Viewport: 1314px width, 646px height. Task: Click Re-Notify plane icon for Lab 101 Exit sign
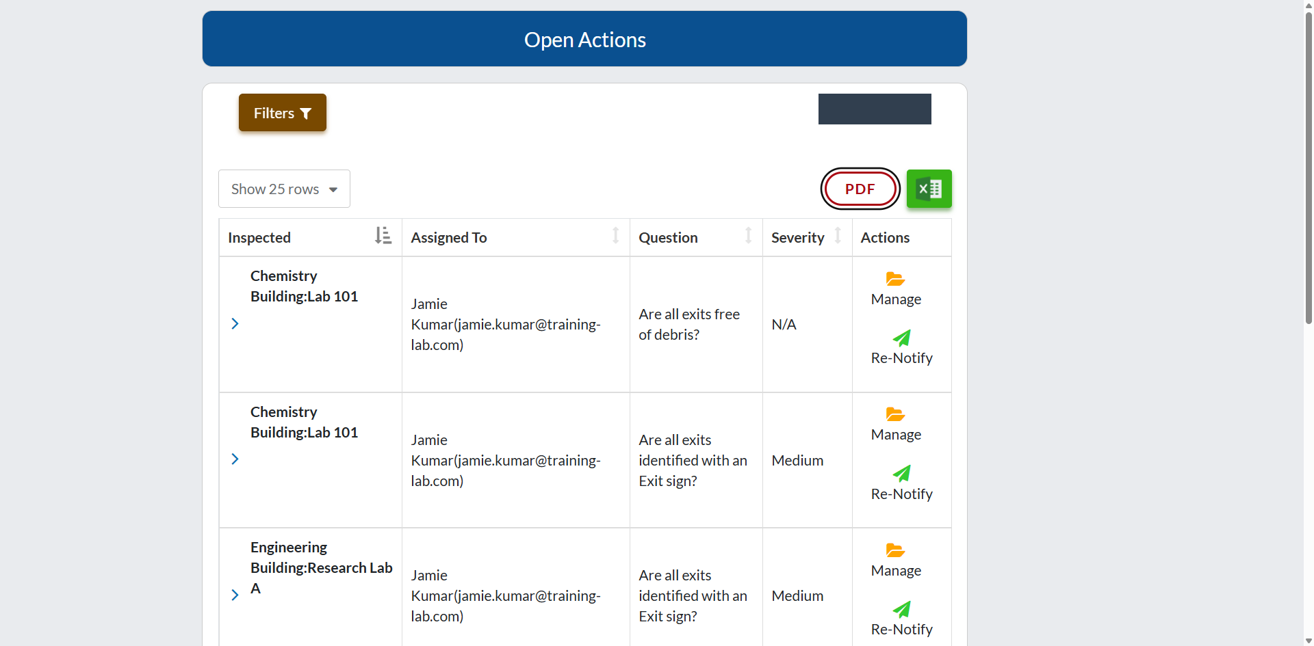tap(901, 473)
